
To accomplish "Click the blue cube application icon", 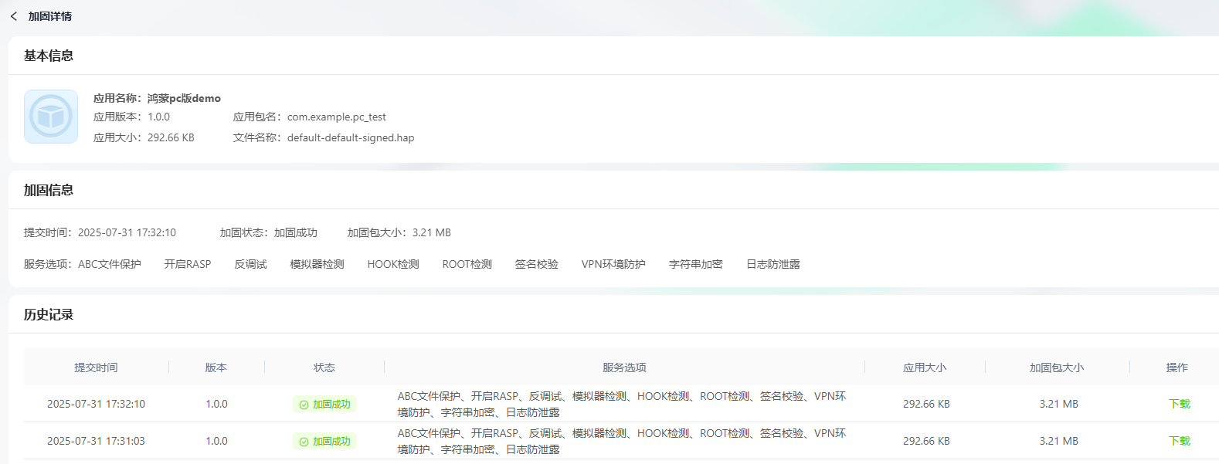I will pos(51,117).
